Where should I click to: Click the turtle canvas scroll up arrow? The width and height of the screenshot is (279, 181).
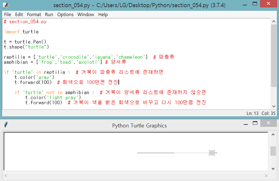(273, 134)
